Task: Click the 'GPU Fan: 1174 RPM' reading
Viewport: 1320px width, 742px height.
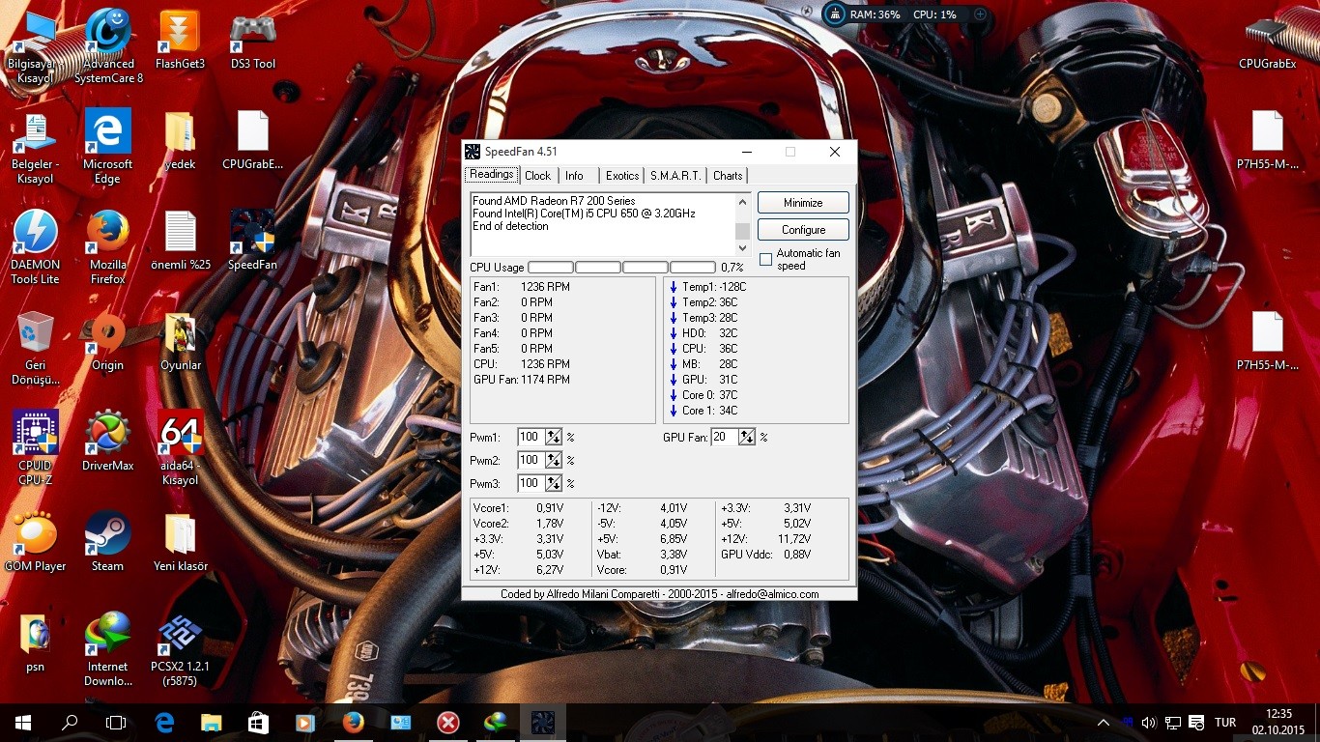Action: click(x=522, y=380)
